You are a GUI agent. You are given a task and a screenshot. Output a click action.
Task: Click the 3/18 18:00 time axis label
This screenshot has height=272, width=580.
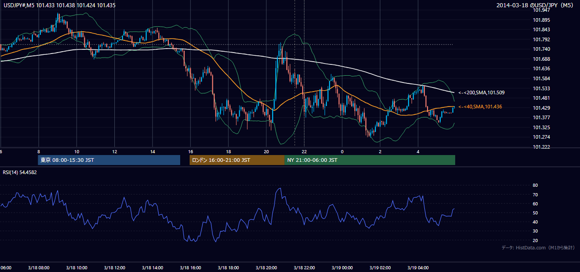point(228,268)
